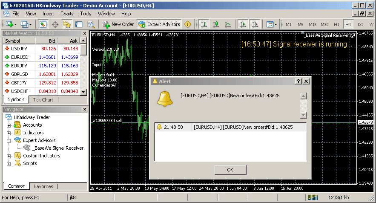This screenshot has height=203, width=376.
Task: Expand the Indicators tree node
Action: pyautogui.click(x=9, y=133)
